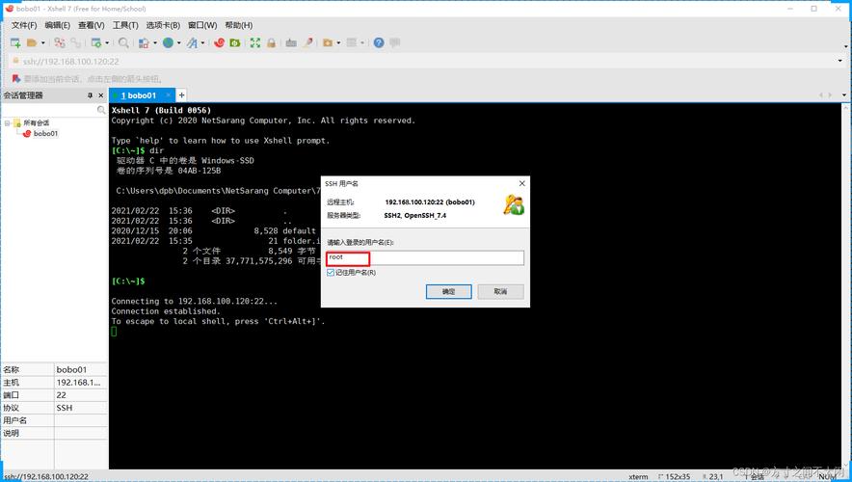Open the session properties gear icon
This screenshot has width=852, height=482.
point(96,42)
